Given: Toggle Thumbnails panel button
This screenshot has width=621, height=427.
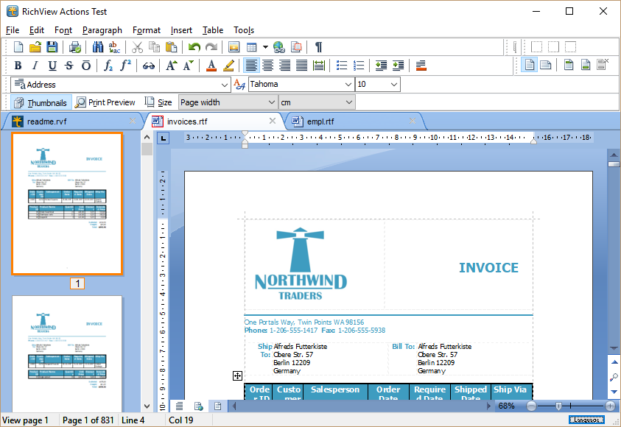Looking at the screenshot, I should tap(41, 102).
